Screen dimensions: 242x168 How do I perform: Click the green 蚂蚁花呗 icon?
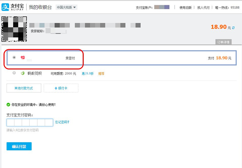[23, 73]
